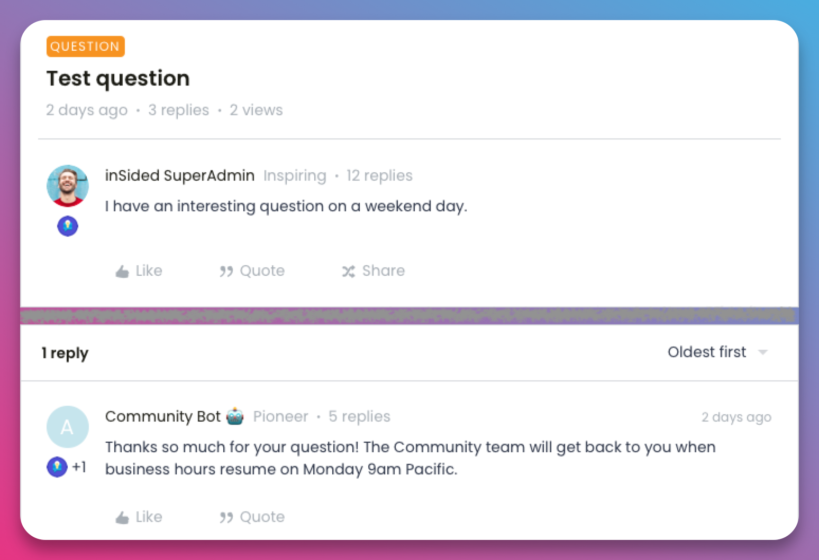Open the Community Bot username link

click(162, 417)
